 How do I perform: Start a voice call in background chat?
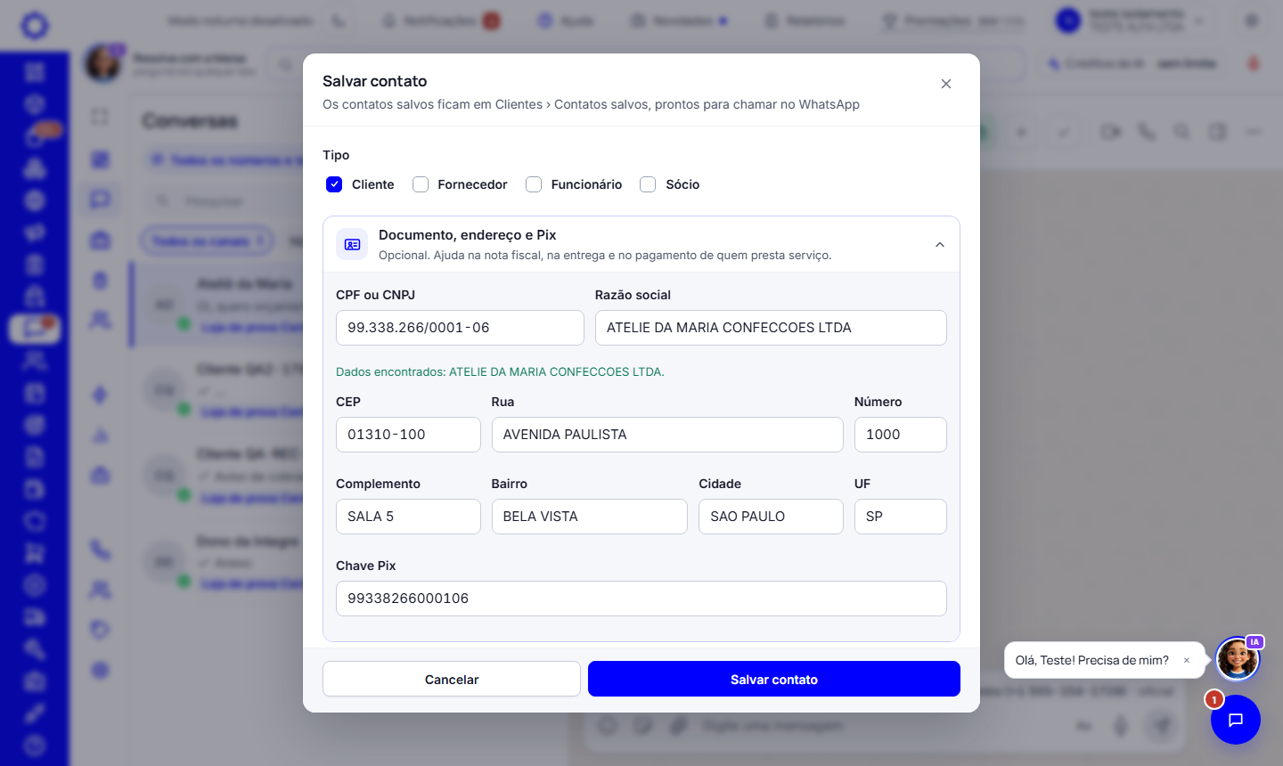1147,132
